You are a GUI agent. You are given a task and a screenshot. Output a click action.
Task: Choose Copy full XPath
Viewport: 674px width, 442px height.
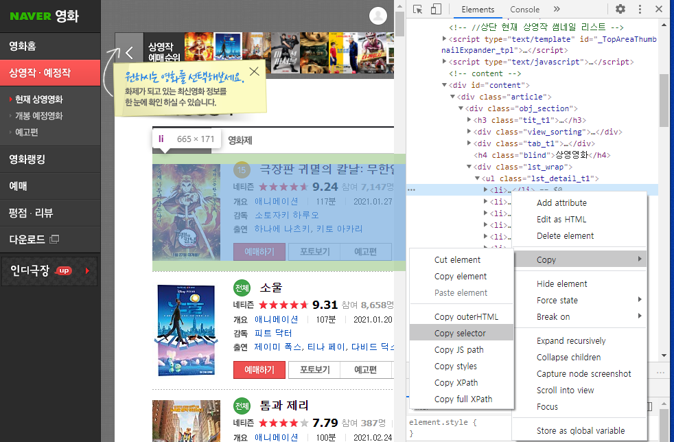461,399
